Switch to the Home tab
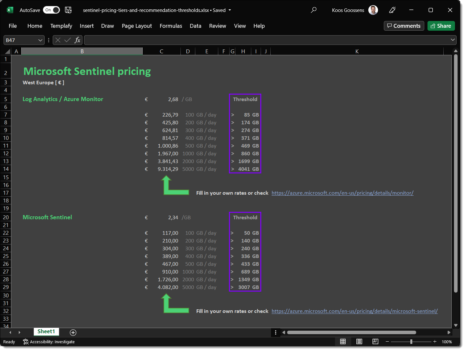Image resolution: width=465 pixels, height=351 pixels. (x=35, y=26)
